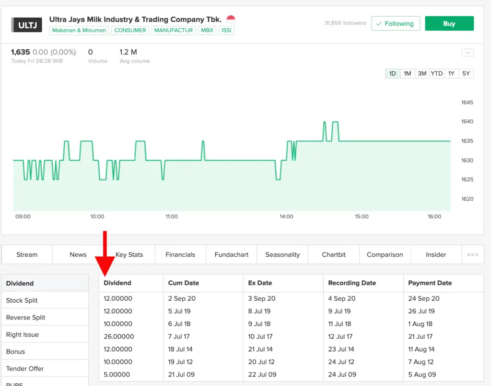The height and width of the screenshot is (386, 491).
Task: Go to the Insider tab
Action: click(x=436, y=254)
